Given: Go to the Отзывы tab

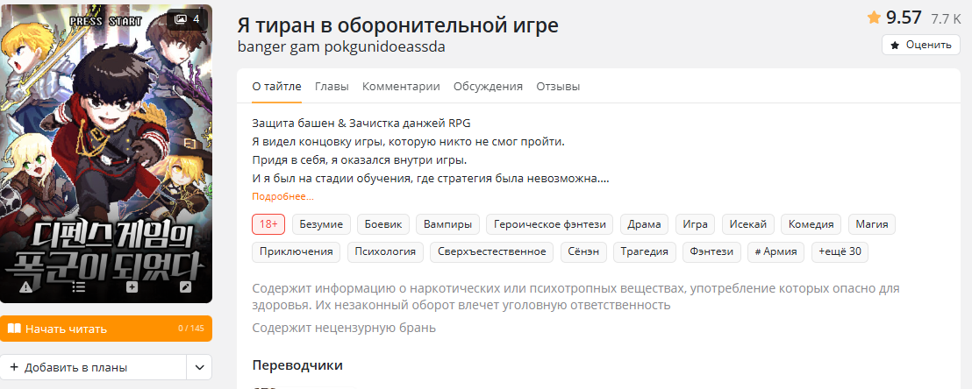Looking at the screenshot, I should 558,86.
